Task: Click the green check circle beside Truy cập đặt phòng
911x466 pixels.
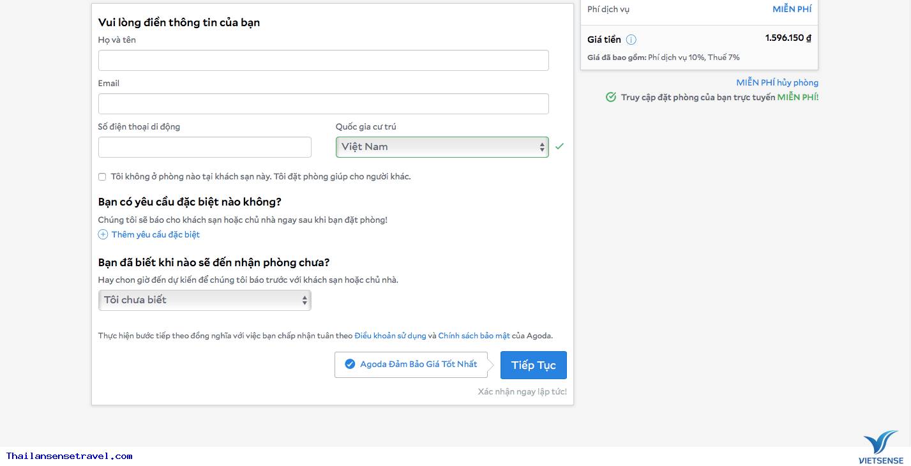Action: point(611,97)
